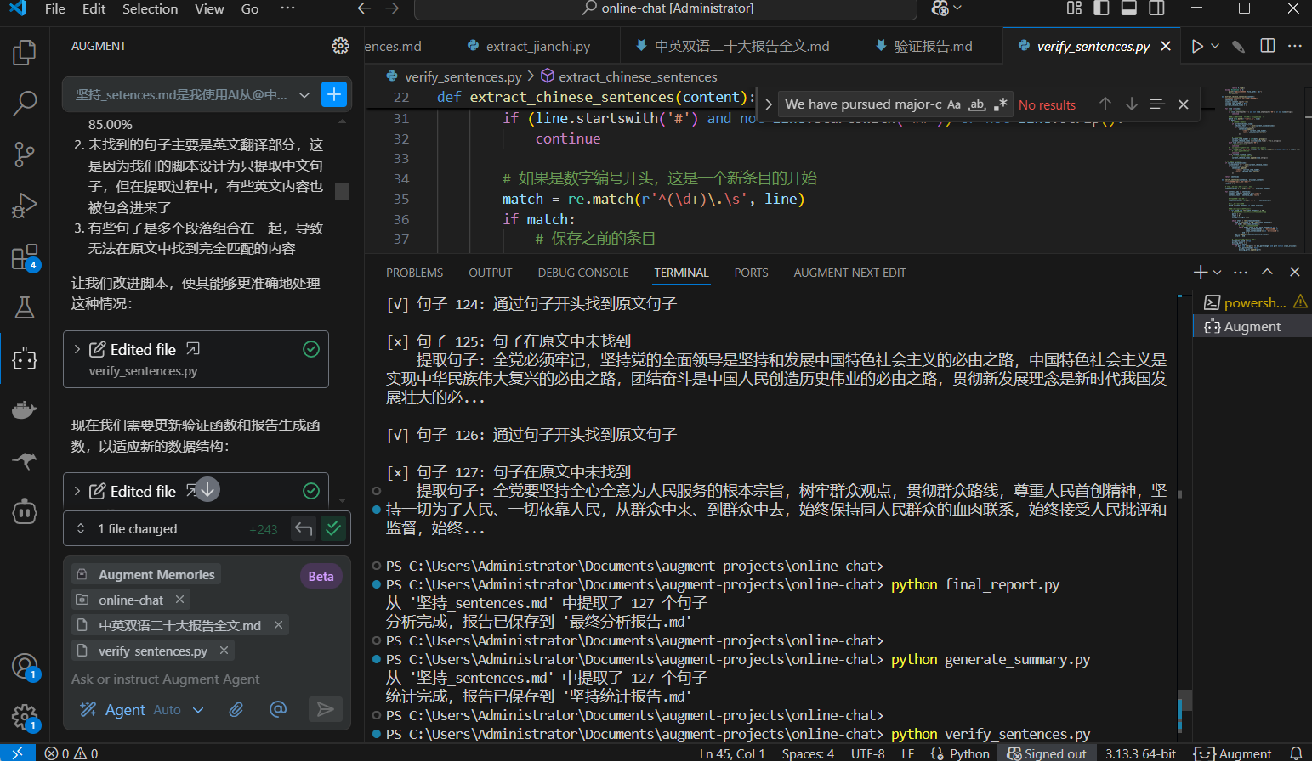Toggle Match Case in find widget
The height and width of the screenshot is (761, 1312).
[954, 104]
